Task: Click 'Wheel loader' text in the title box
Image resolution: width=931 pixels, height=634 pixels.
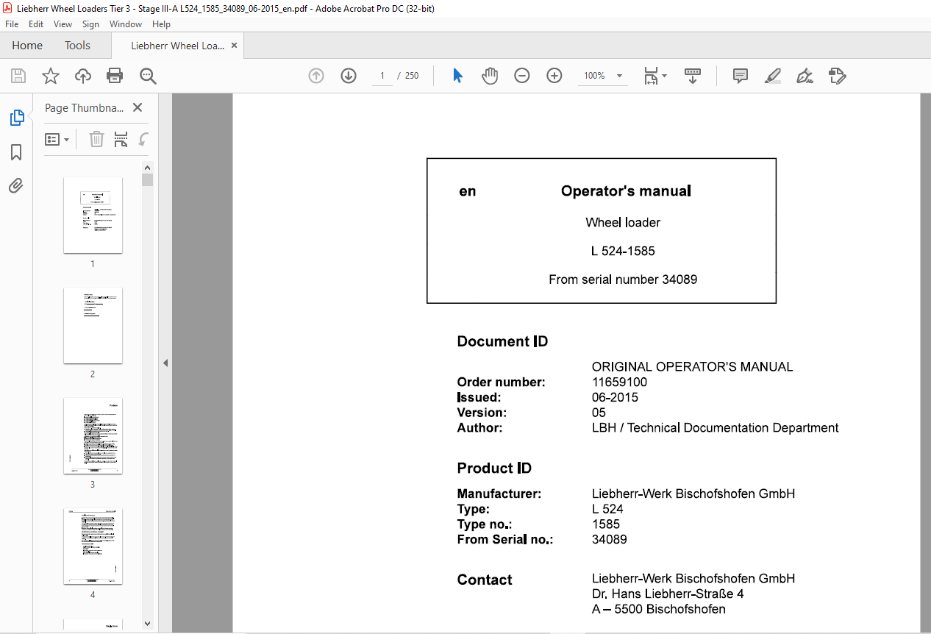Action: [623, 222]
